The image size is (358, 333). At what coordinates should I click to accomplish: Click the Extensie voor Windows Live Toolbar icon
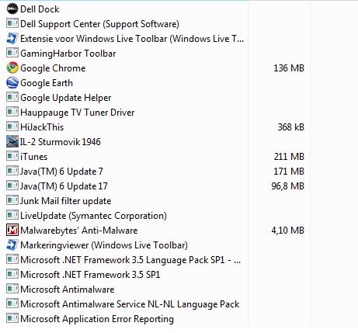click(x=12, y=39)
